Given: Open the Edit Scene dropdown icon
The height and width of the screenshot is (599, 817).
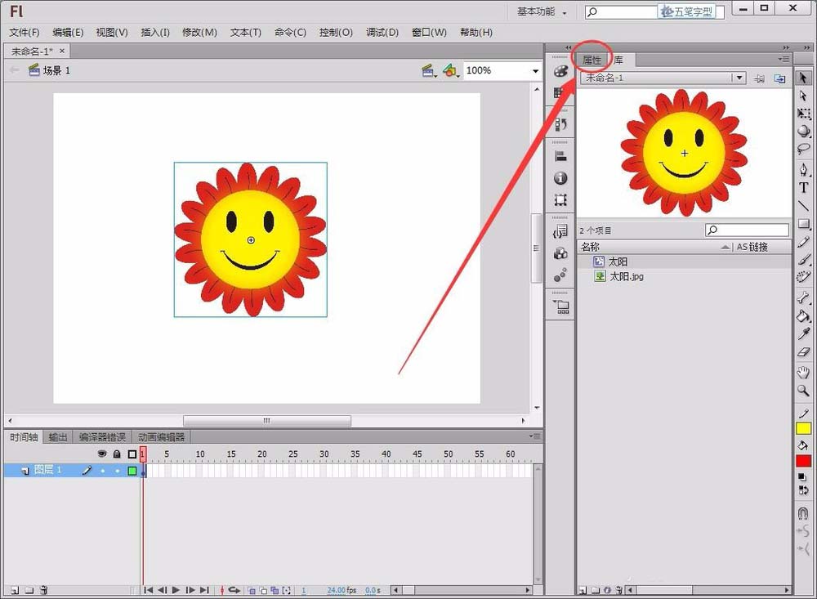Looking at the screenshot, I should [429, 71].
